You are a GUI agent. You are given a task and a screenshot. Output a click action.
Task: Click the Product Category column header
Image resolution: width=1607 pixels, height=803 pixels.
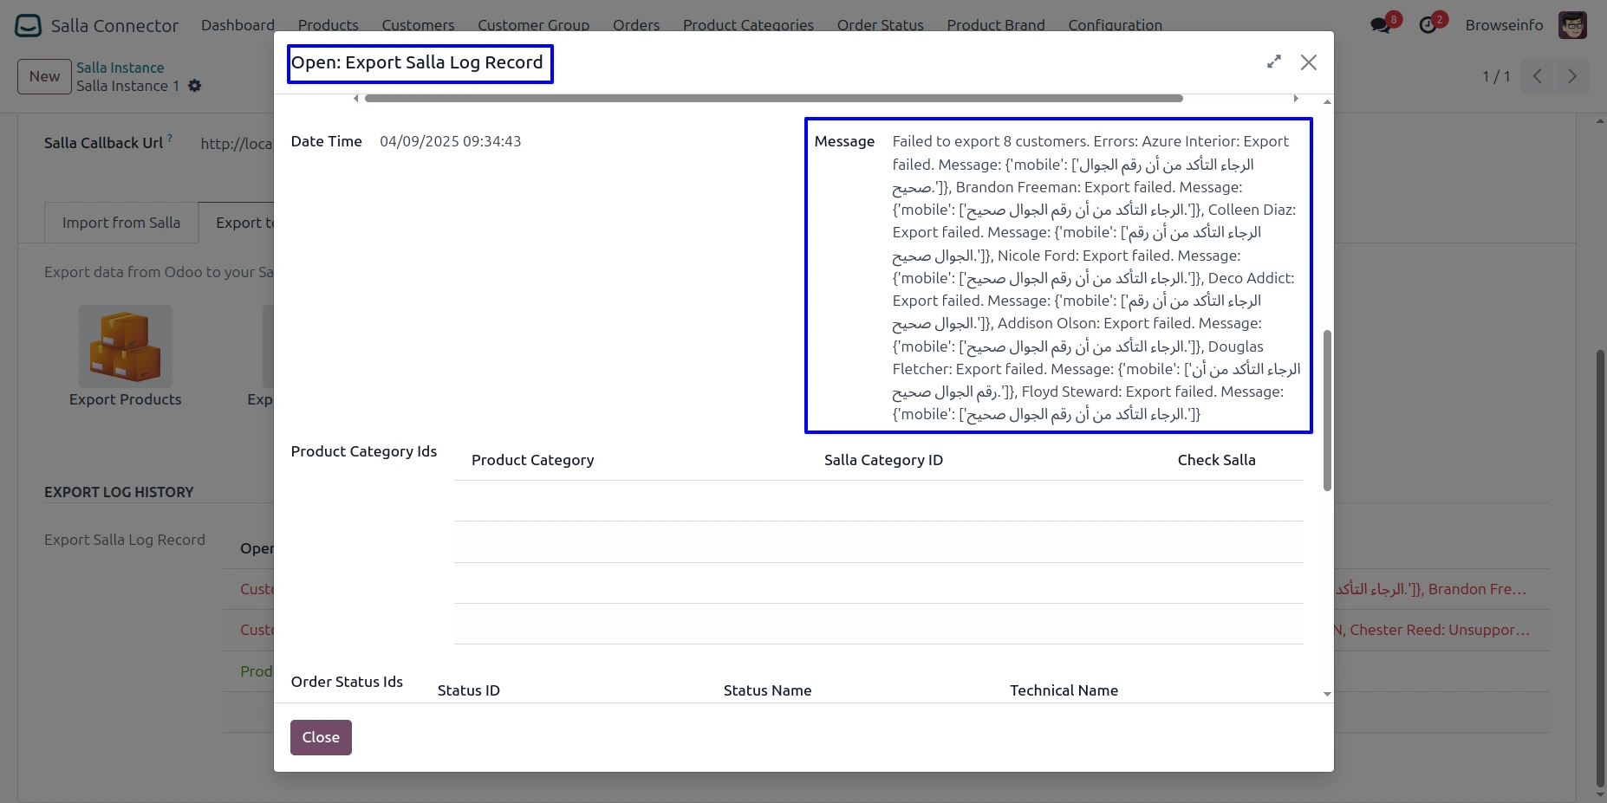pos(532,460)
